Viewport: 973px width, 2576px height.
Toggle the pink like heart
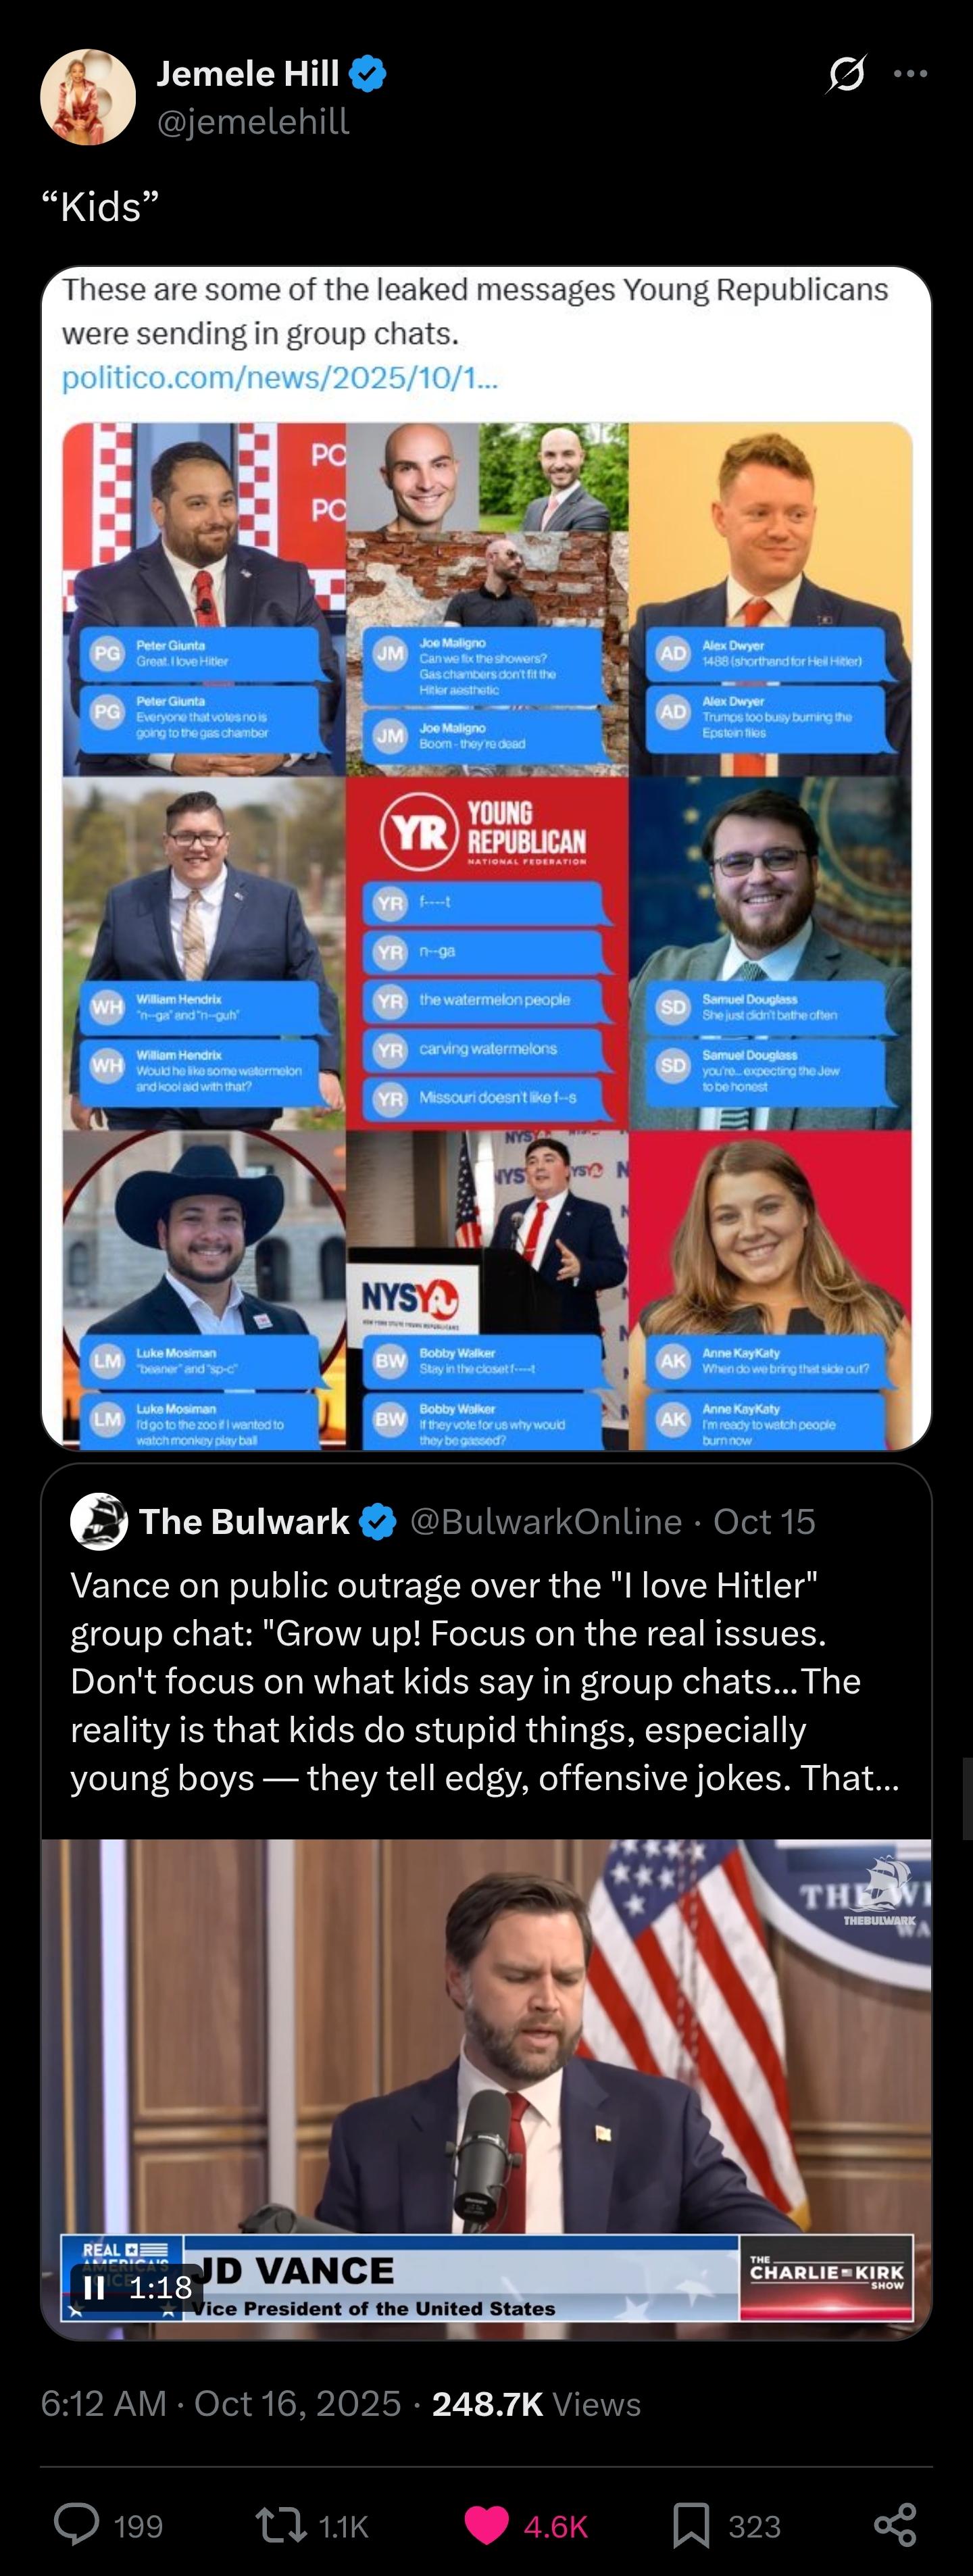[487, 2525]
